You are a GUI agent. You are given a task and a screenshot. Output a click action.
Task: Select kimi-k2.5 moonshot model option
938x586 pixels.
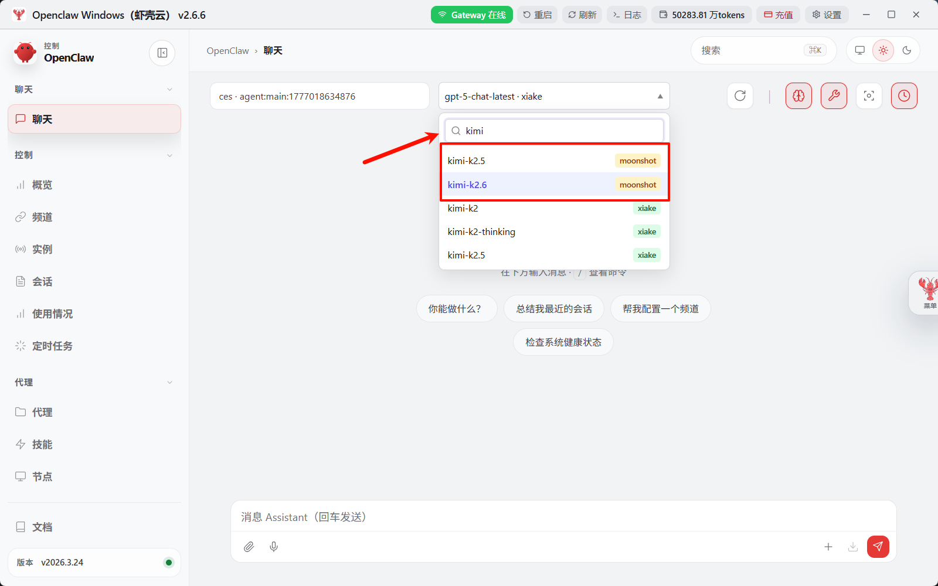(554, 161)
